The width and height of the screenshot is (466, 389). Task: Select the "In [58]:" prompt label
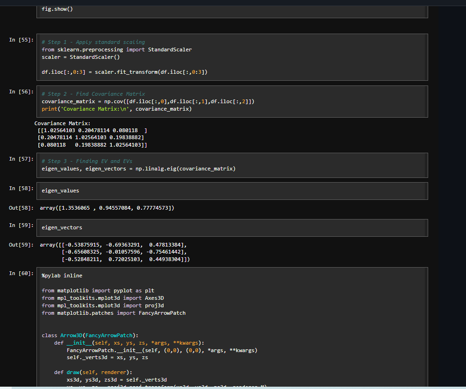coord(21,188)
